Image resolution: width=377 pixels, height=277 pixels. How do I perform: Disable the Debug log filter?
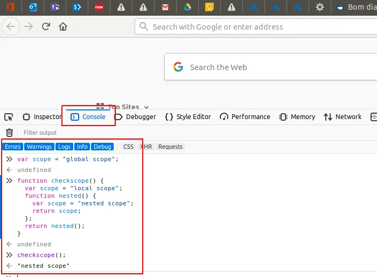point(102,147)
